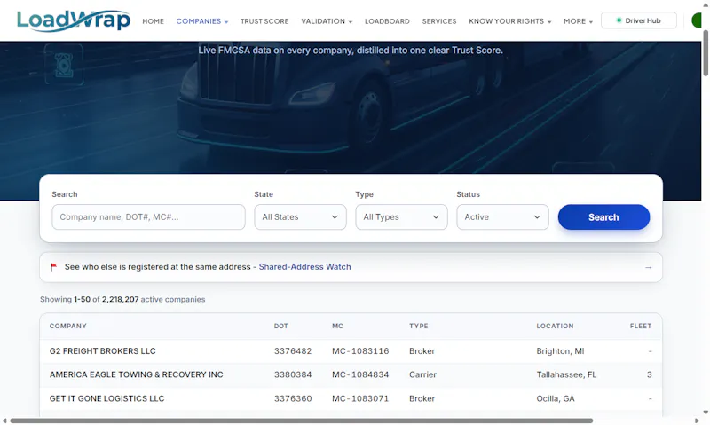The height and width of the screenshot is (425, 710).
Task: Go to the Home page
Action: [153, 21]
